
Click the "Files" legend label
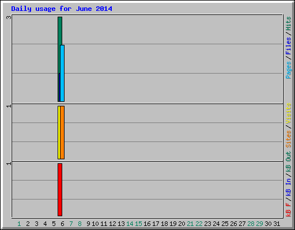[288, 45]
